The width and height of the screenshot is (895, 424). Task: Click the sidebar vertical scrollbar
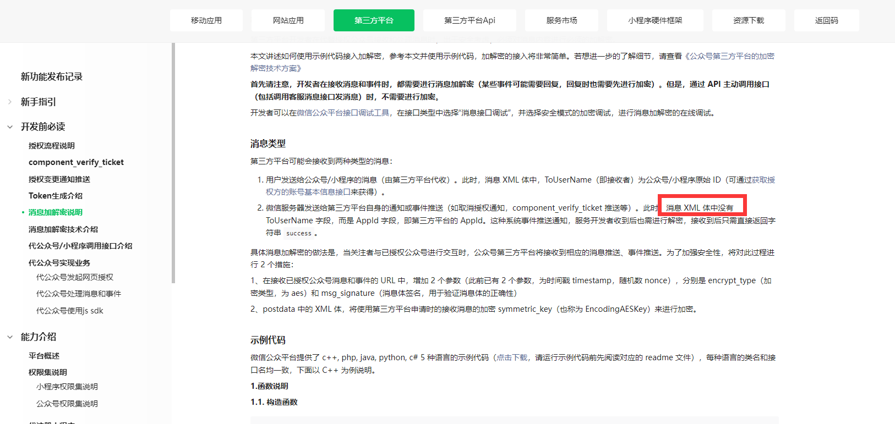pyautogui.click(x=173, y=163)
